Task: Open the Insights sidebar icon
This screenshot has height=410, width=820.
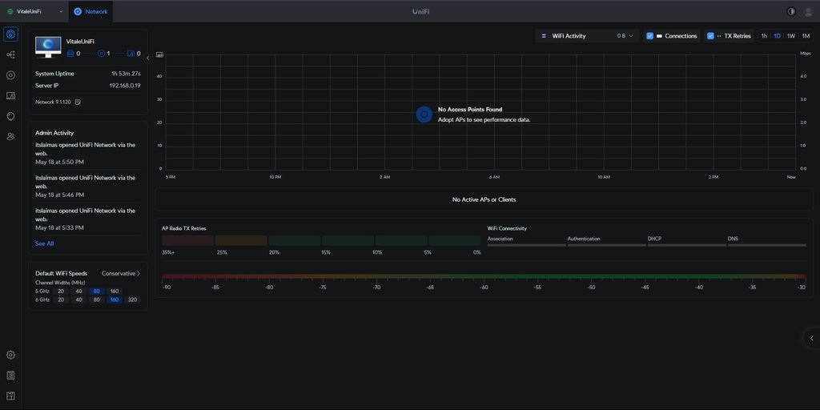Action: point(10,116)
